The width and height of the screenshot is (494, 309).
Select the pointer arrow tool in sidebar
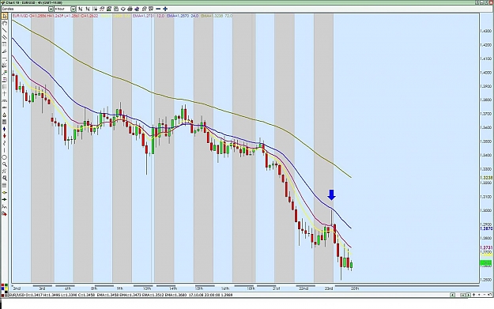(x=5, y=16)
